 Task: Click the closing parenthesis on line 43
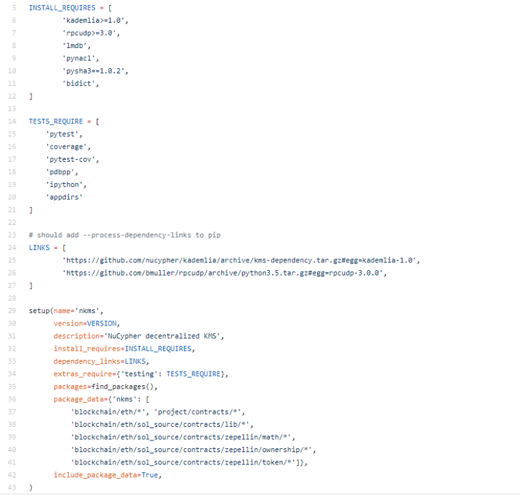click(x=31, y=487)
